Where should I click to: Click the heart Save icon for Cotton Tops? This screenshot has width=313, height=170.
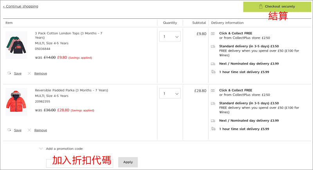[9, 73]
